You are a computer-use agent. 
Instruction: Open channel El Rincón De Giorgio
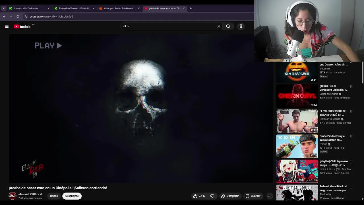coord(330,119)
